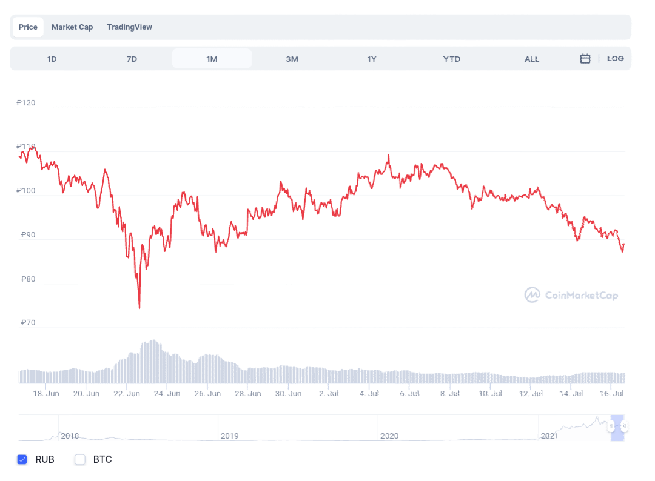Uncheck the RUB currency checkbox
The width and height of the screenshot is (655, 481).
coord(22,459)
